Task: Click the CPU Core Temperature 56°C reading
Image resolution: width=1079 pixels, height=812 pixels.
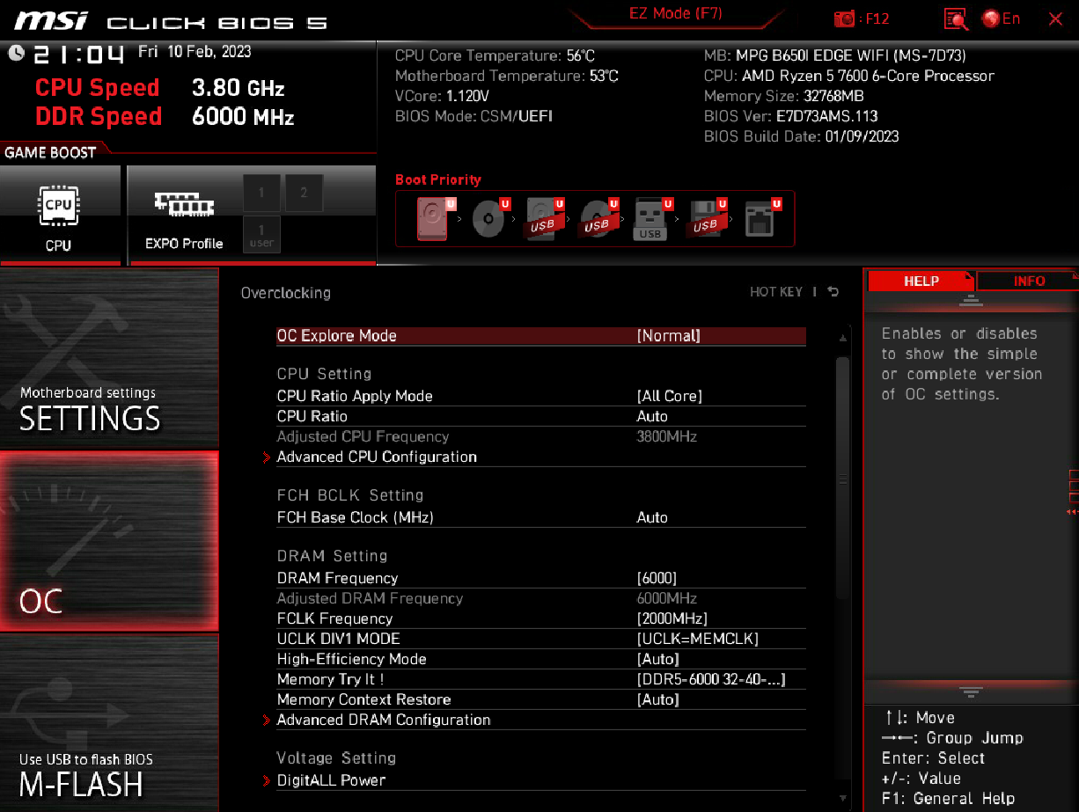Action: [x=495, y=55]
